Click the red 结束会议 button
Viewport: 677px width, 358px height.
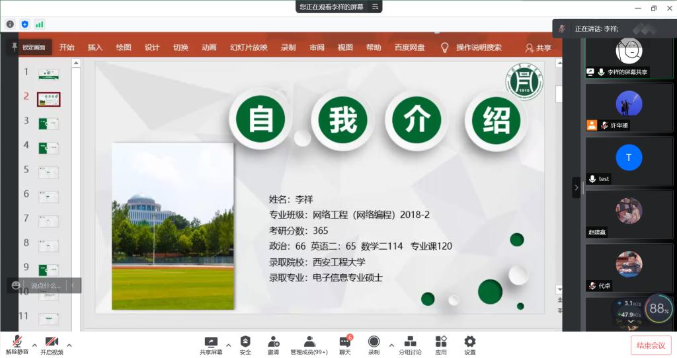click(651, 345)
